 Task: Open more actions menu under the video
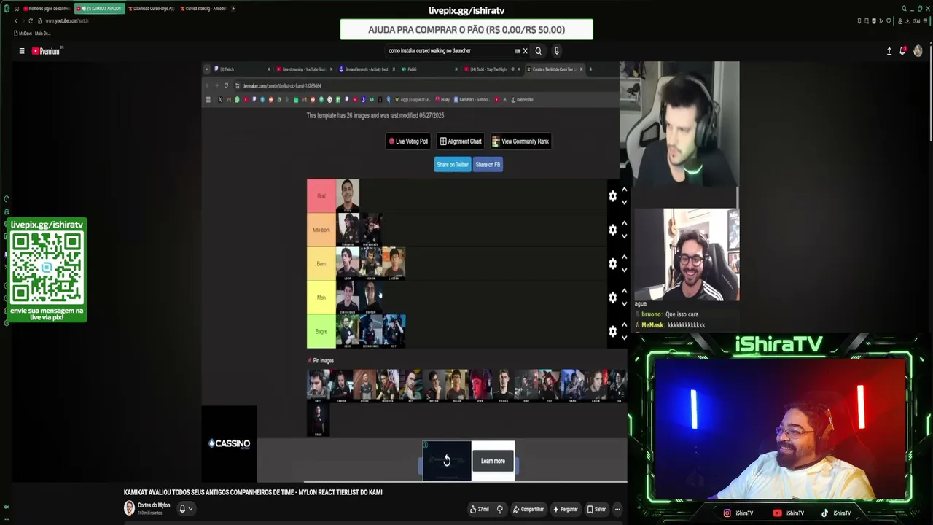point(617,509)
